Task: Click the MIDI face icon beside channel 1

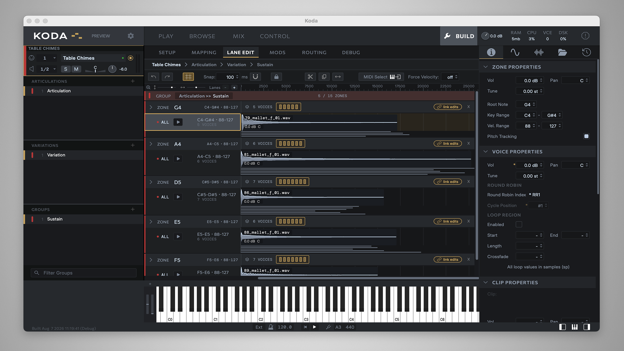Action: tap(32, 58)
